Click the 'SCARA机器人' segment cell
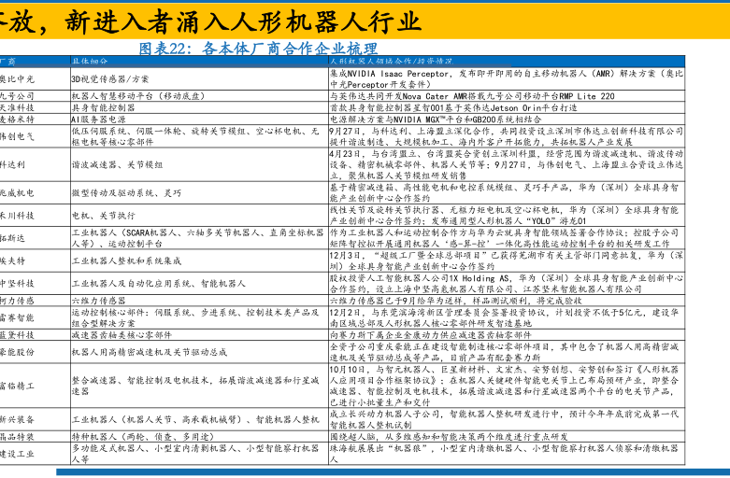 point(197,238)
